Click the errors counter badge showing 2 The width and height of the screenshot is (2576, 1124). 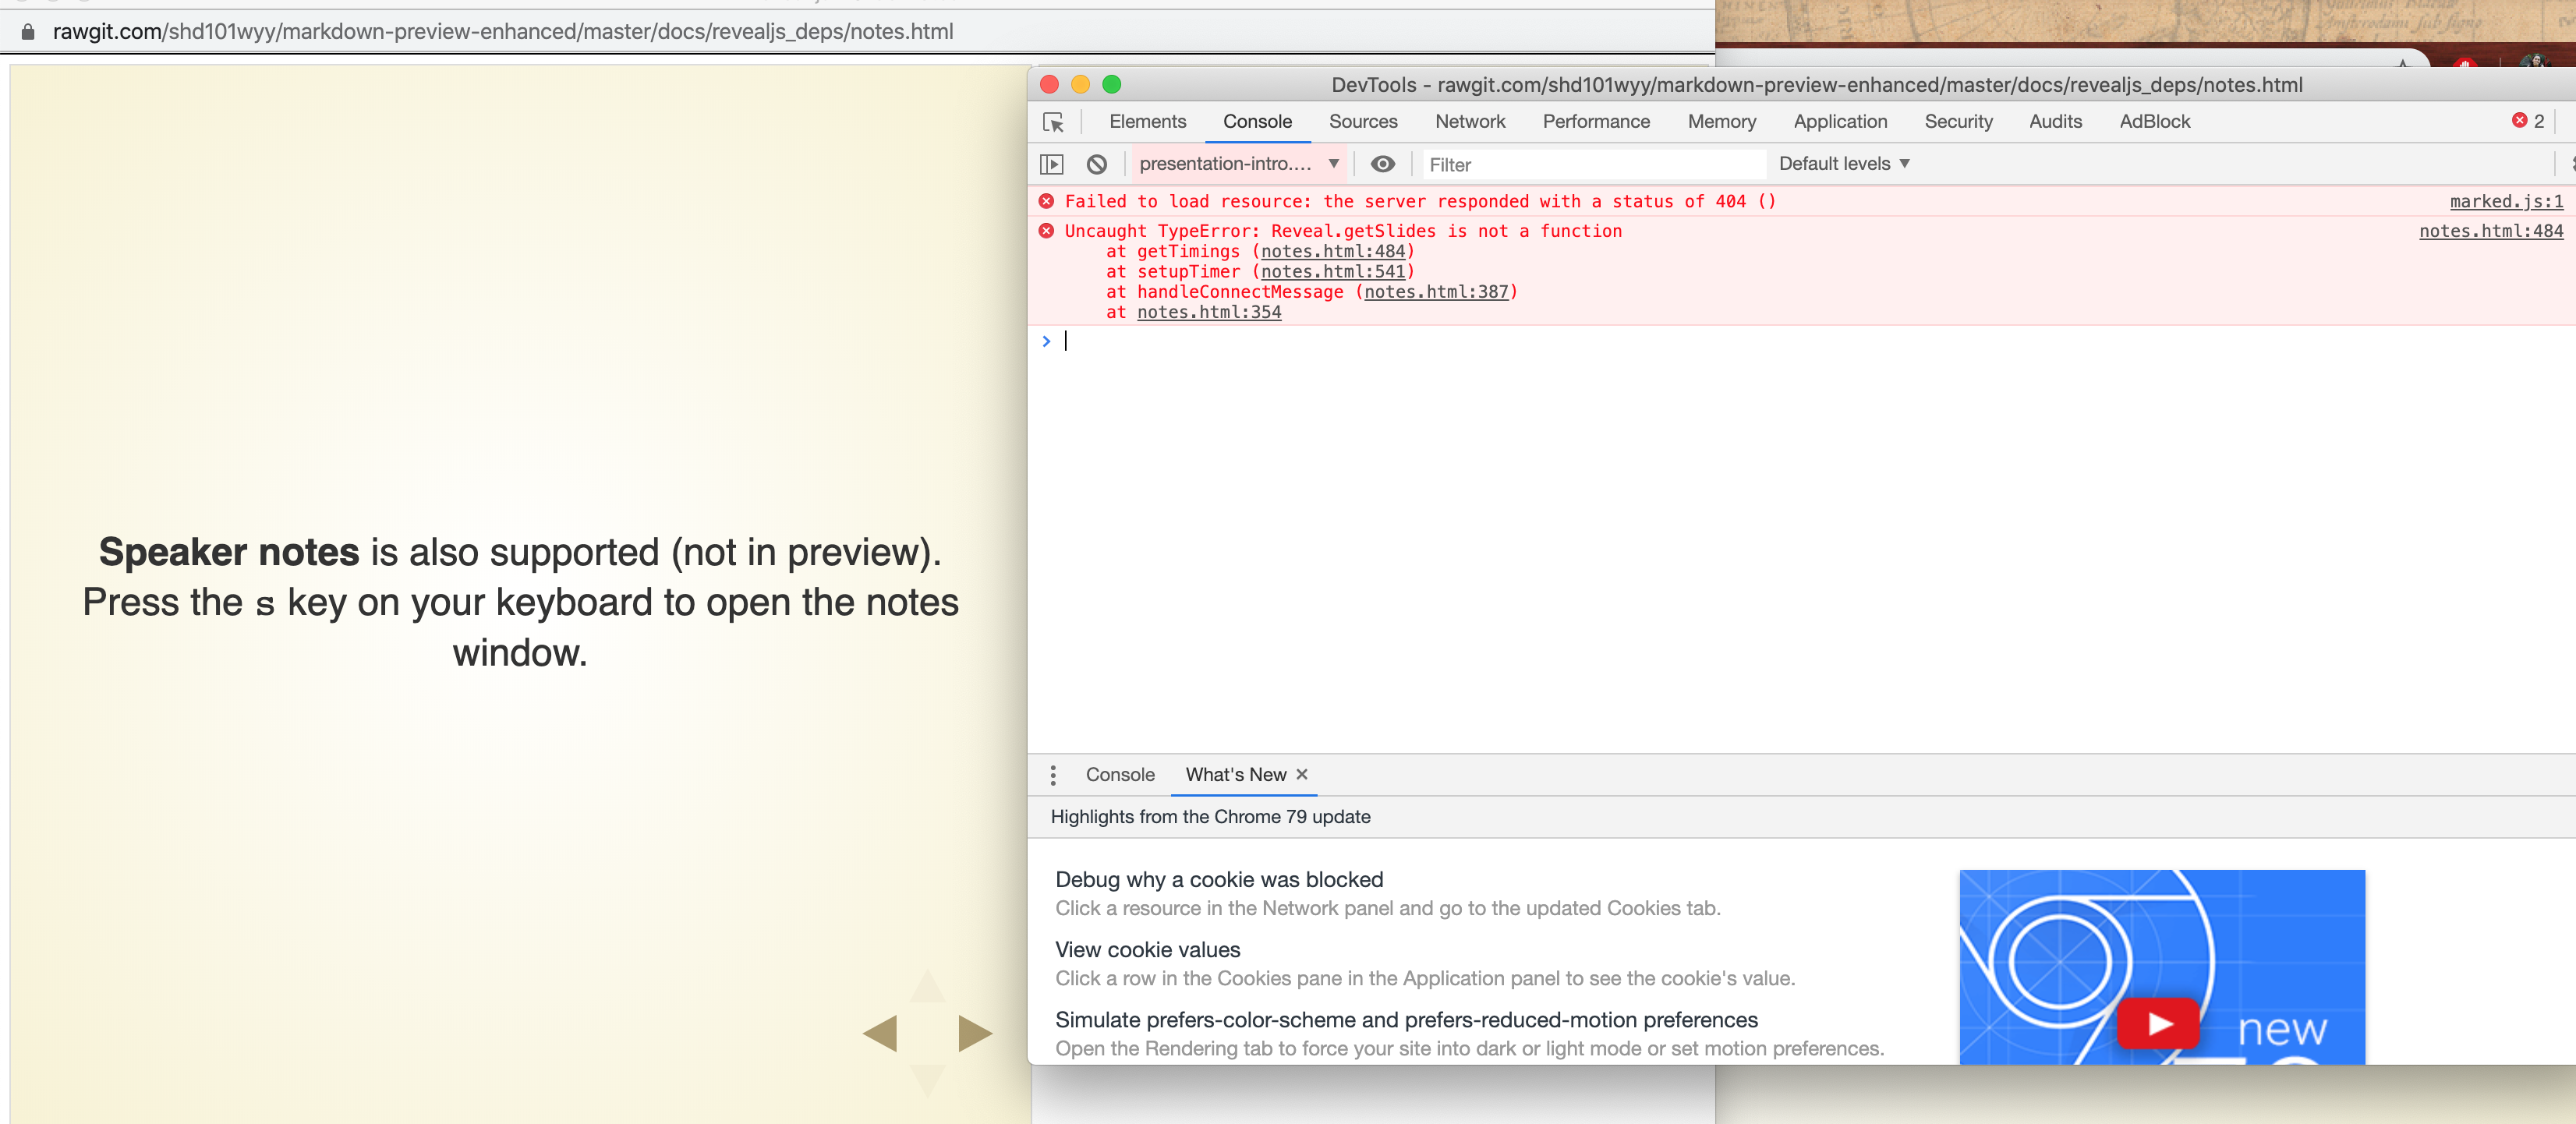[x=2527, y=121]
